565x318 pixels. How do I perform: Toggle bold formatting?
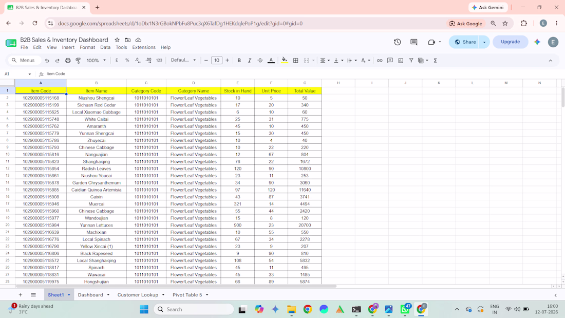(239, 61)
